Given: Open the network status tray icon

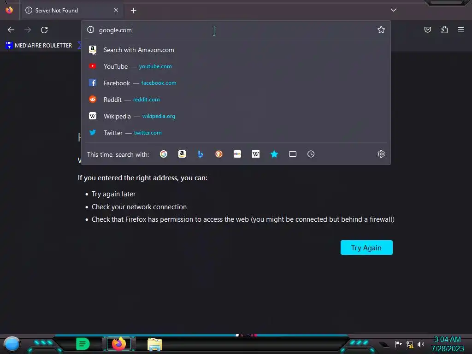Looking at the screenshot, I should click(410, 344).
